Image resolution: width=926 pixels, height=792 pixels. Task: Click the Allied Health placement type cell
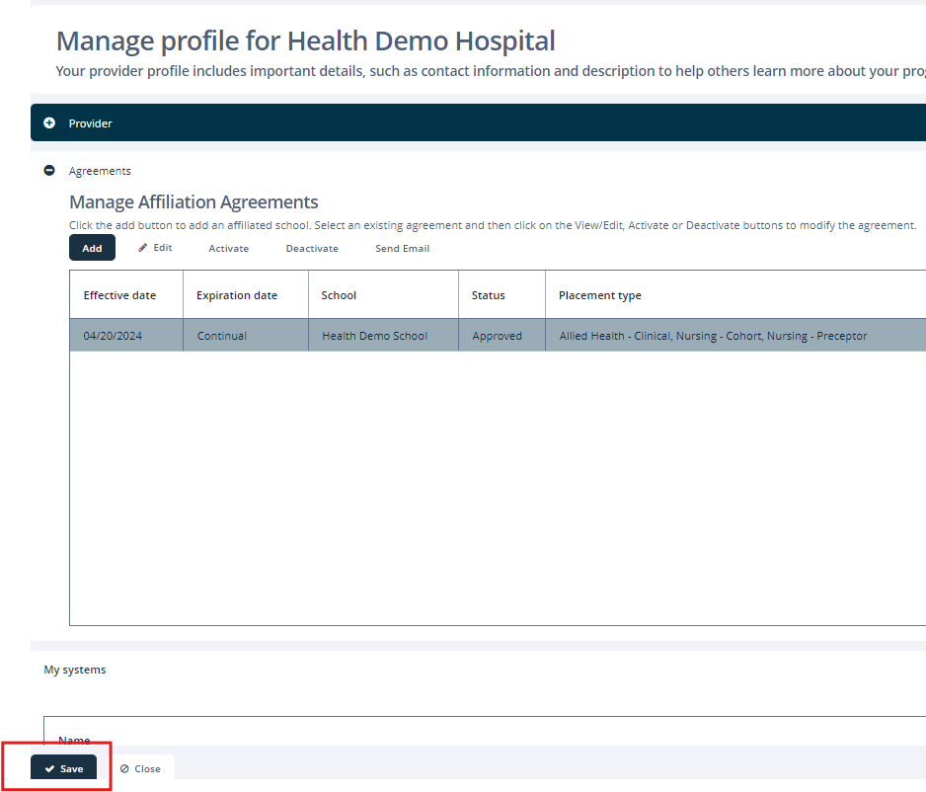(713, 336)
